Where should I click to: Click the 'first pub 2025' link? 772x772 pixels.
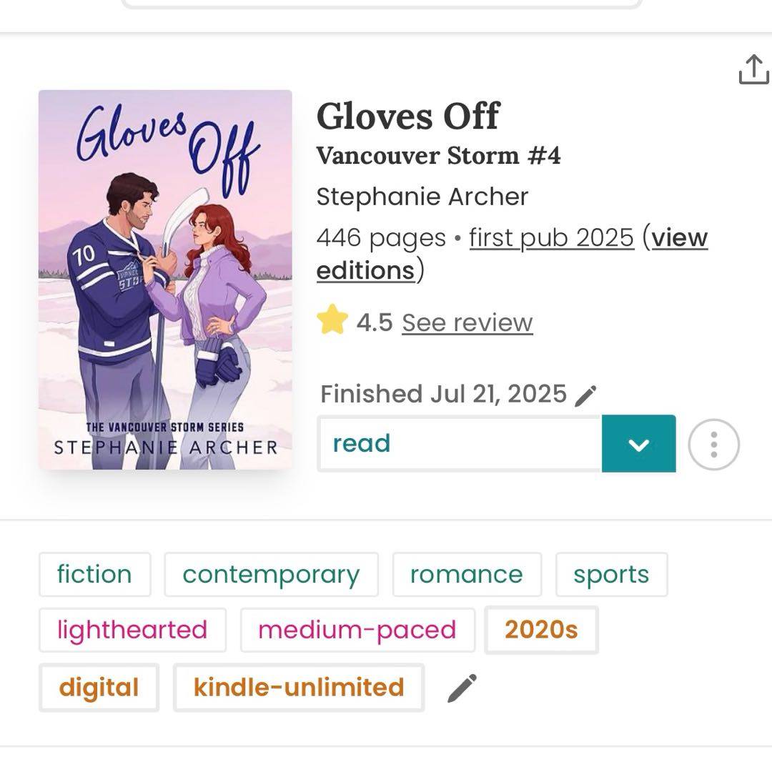[x=551, y=237]
